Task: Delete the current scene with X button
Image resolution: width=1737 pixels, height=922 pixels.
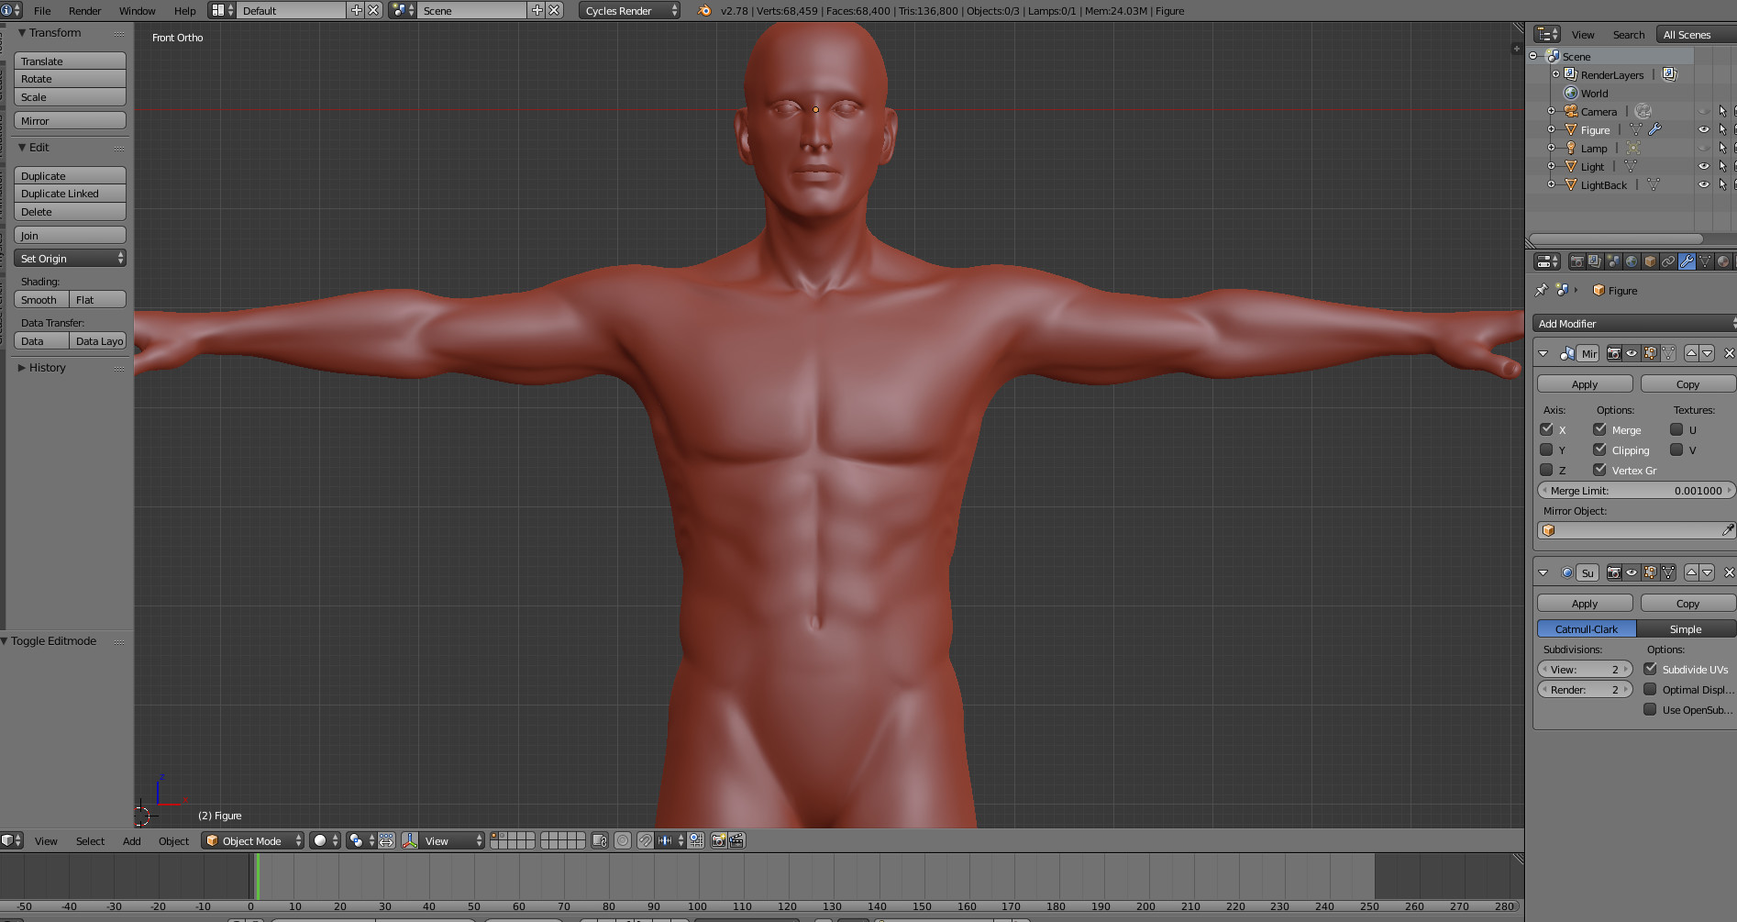Action: pyautogui.click(x=554, y=10)
